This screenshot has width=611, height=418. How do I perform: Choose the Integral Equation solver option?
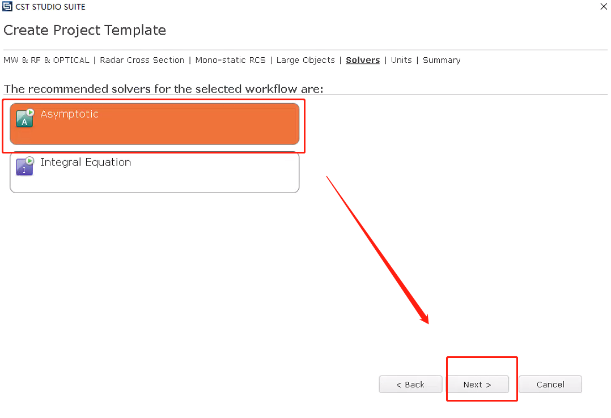tap(154, 172)
